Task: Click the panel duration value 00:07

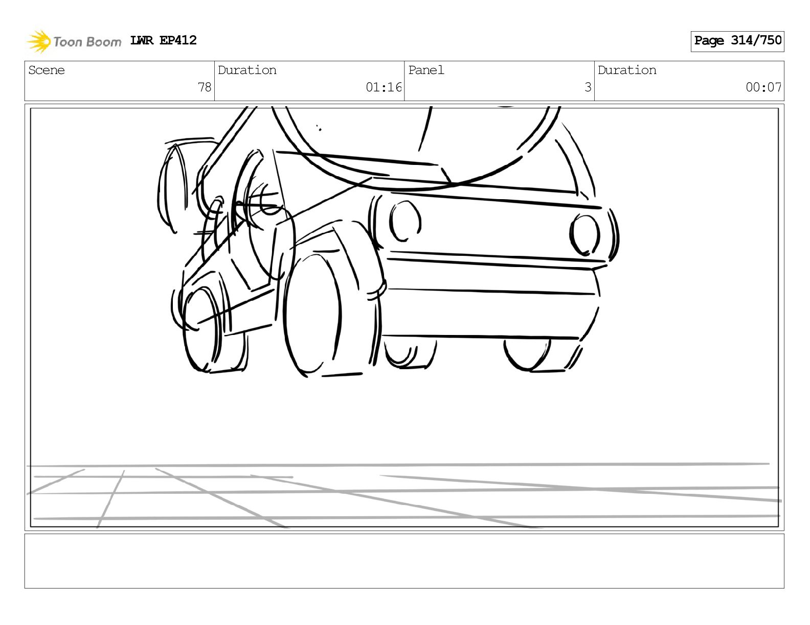Action: (763, 87)
